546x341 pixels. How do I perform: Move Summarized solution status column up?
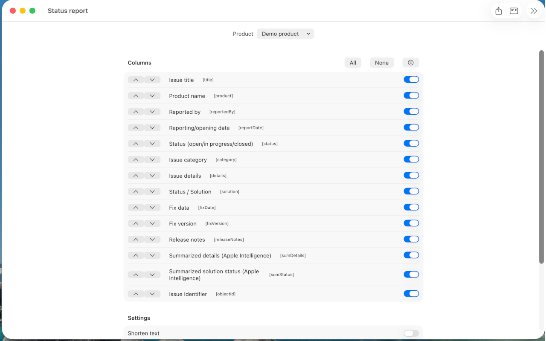[x=136, y=275]
